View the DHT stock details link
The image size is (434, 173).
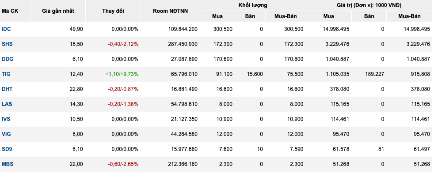click(7, 89)
